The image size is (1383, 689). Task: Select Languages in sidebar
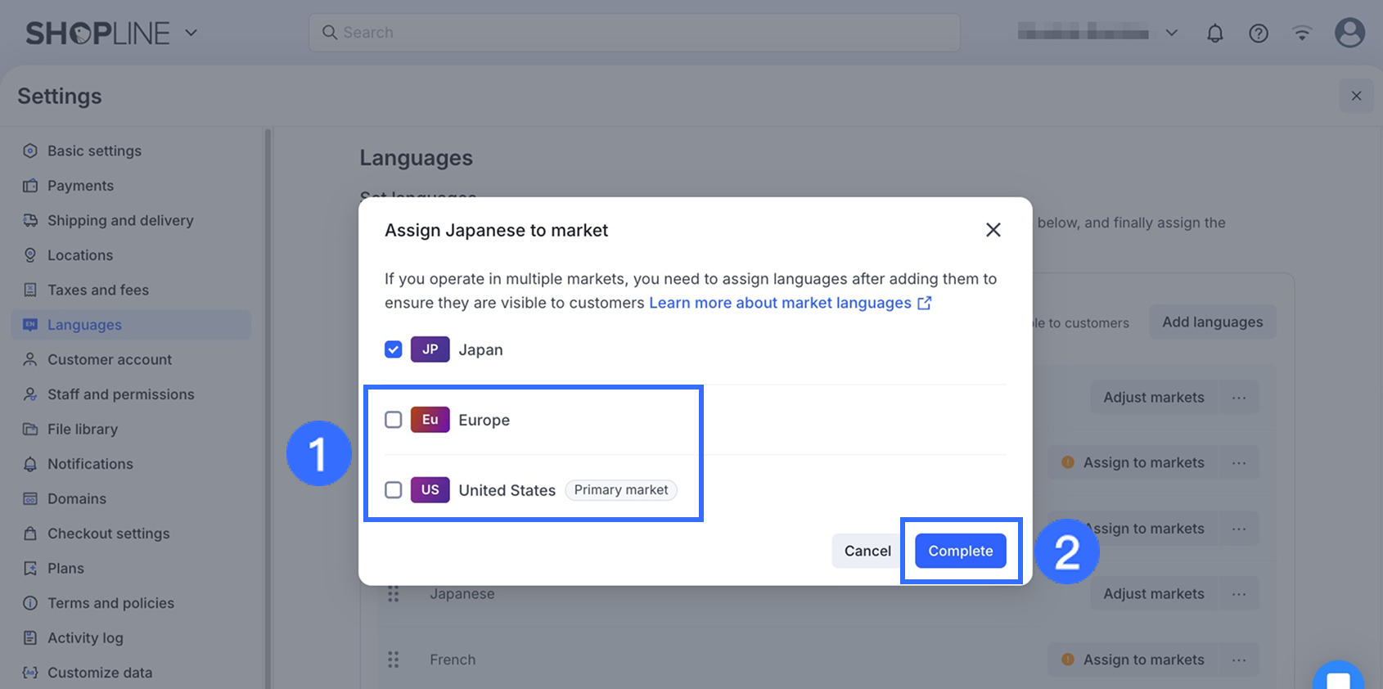131,325
